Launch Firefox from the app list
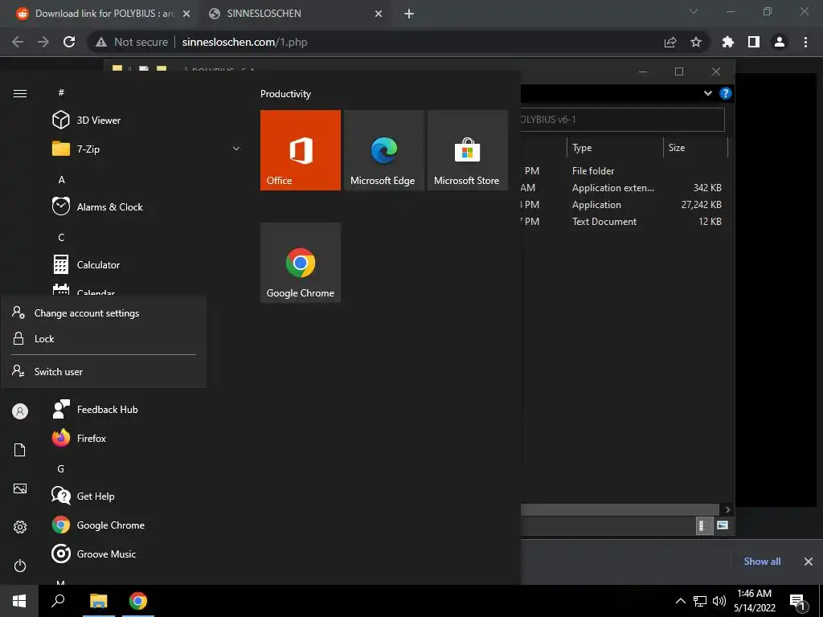 pos(92,438)
